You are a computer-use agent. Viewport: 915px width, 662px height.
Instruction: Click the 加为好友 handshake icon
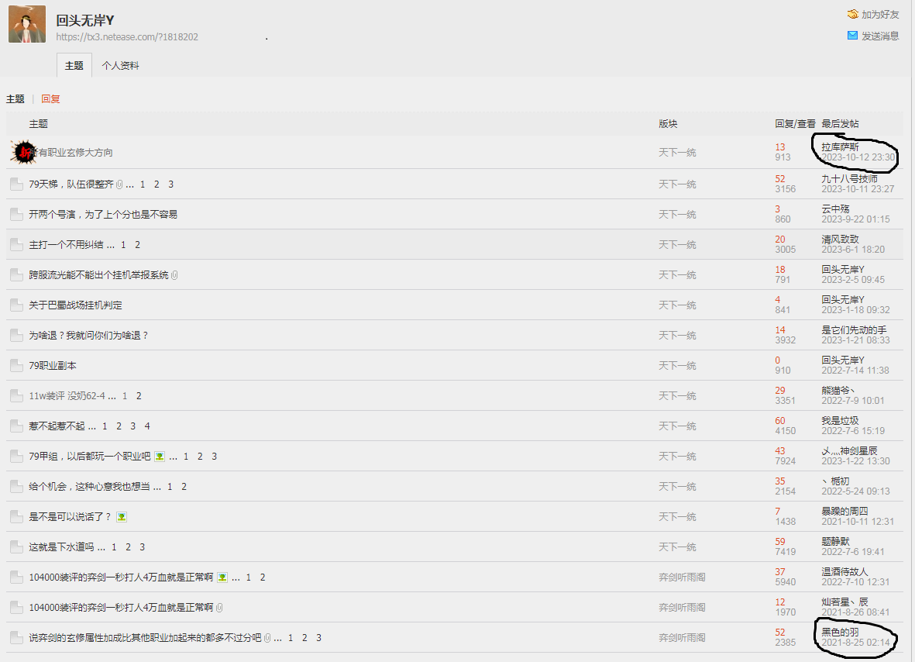[852, 14]
